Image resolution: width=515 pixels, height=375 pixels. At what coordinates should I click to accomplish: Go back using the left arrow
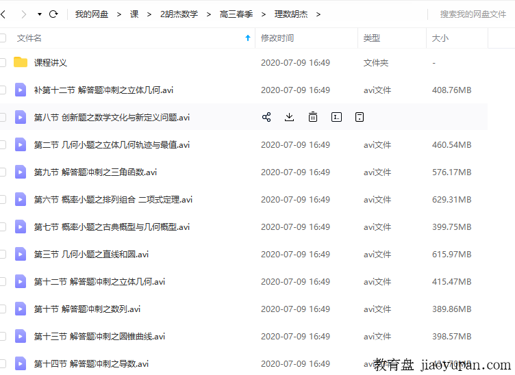click(4, 14)
